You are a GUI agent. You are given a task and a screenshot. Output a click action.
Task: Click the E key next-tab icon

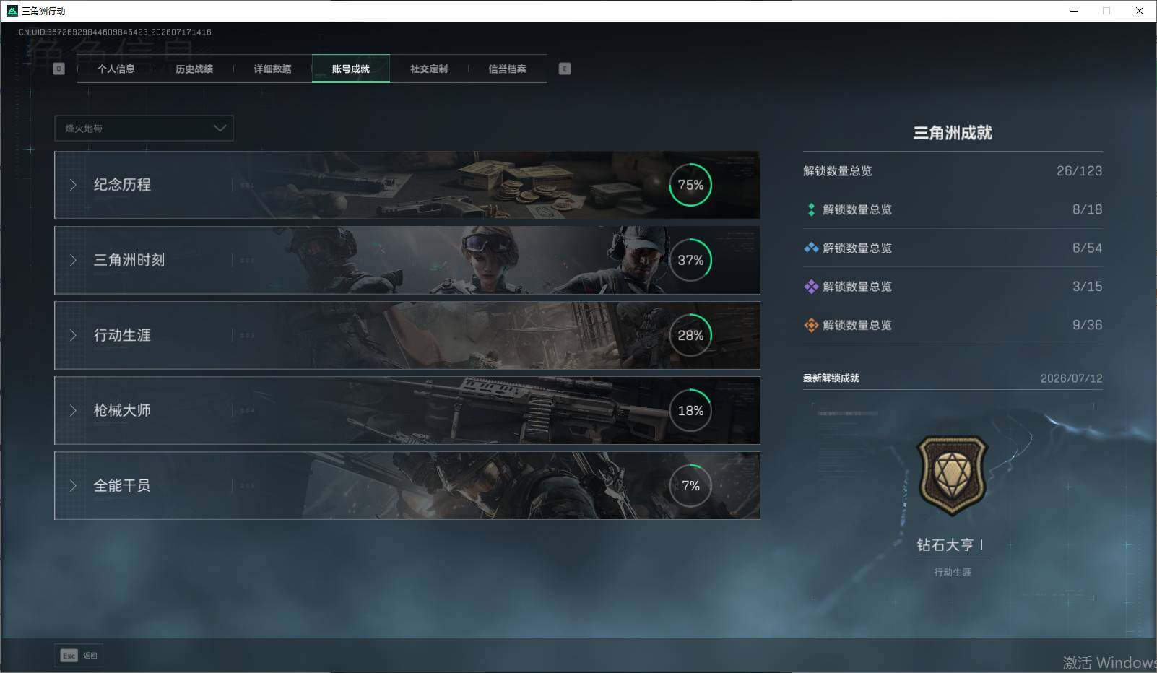[565, 69]
